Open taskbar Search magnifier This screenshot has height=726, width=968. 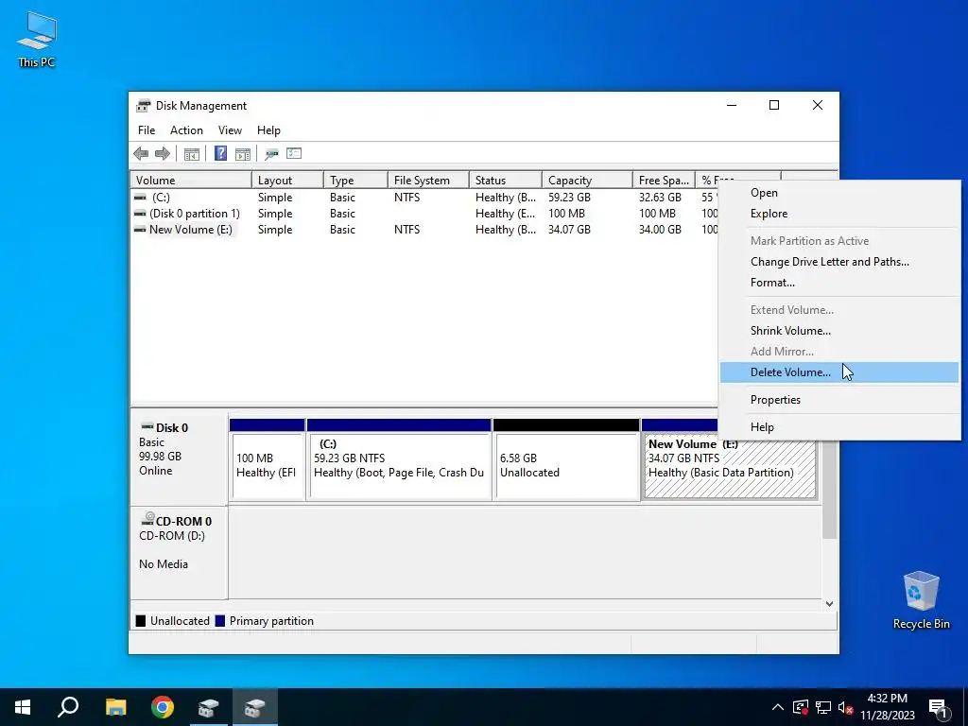pyautogui.click(x=68, y=707)
